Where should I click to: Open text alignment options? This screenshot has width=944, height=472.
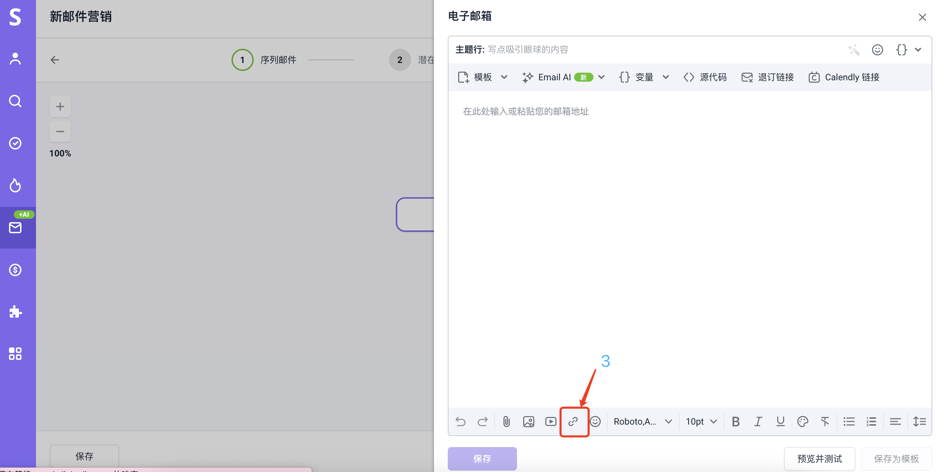tap(895, 421)
